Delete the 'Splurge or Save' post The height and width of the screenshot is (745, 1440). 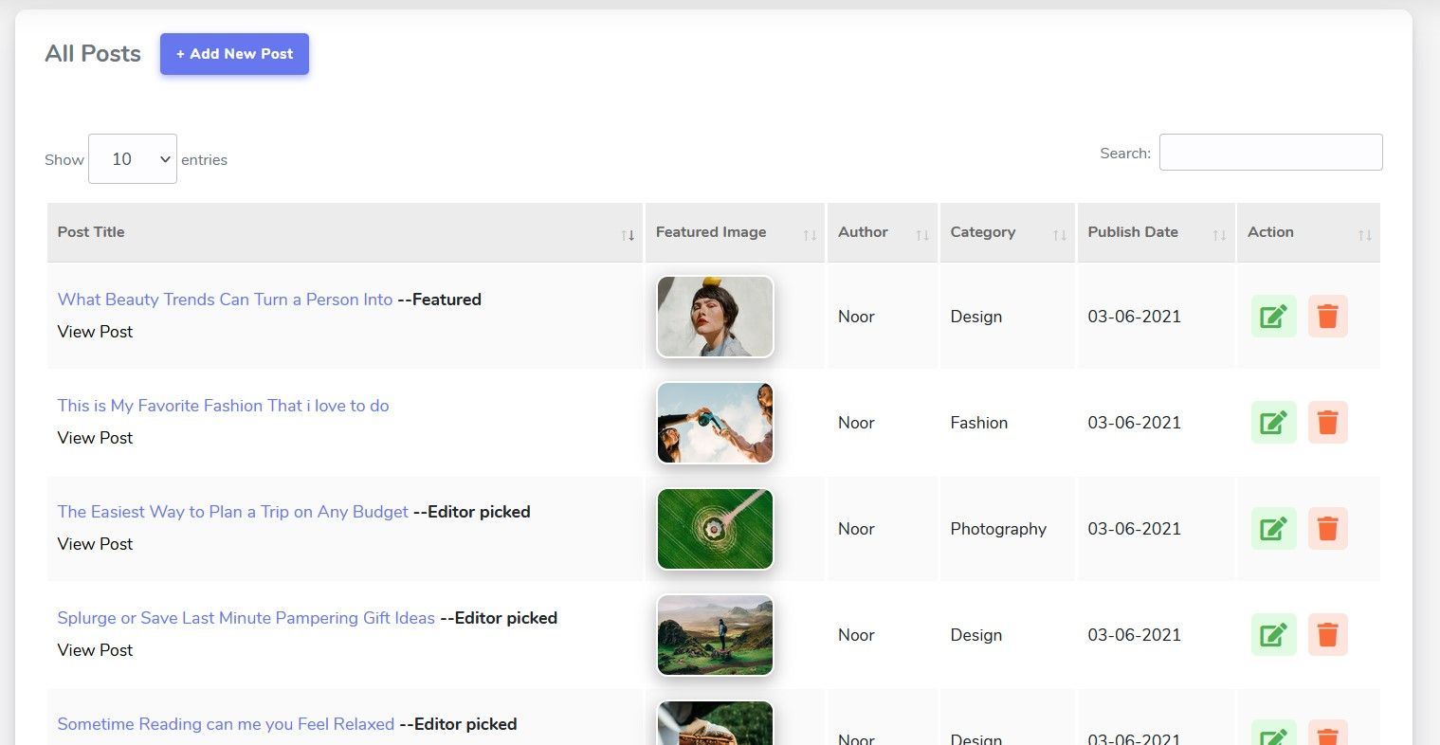[1327, 635]
